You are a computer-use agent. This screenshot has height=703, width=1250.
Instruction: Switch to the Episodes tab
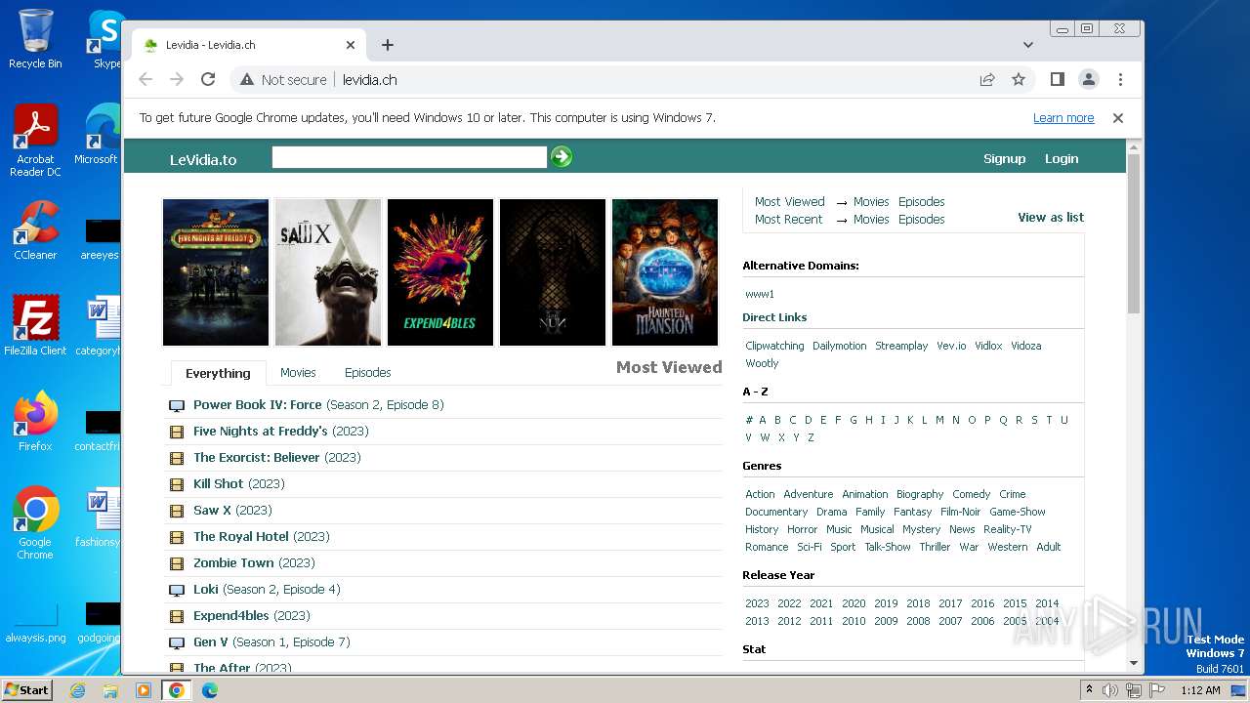[367, 373]
